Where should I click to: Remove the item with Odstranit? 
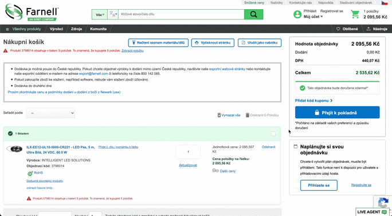tap(269, 147)
